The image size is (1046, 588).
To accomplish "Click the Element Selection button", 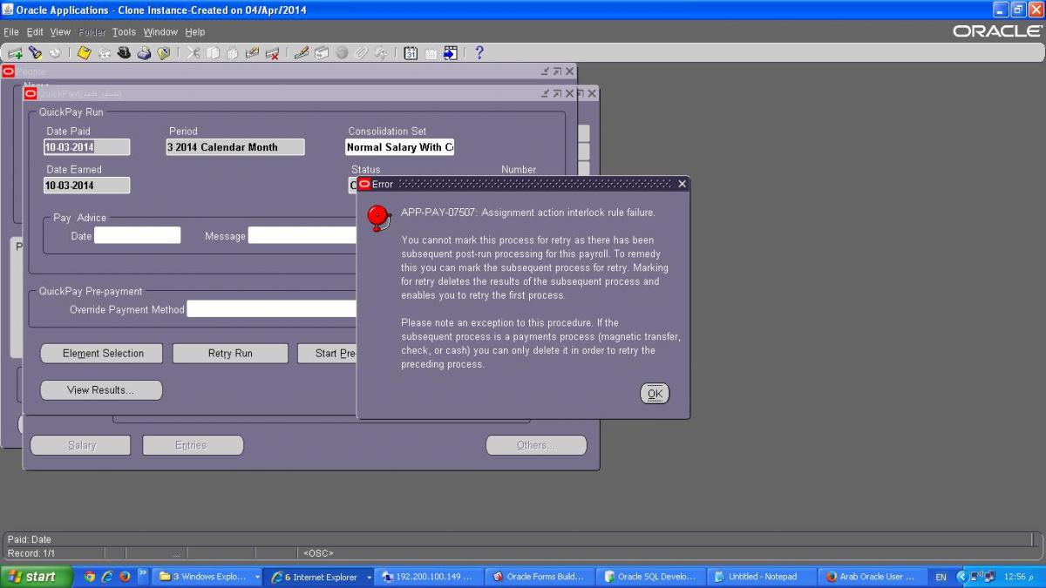I will click(103, 354).
